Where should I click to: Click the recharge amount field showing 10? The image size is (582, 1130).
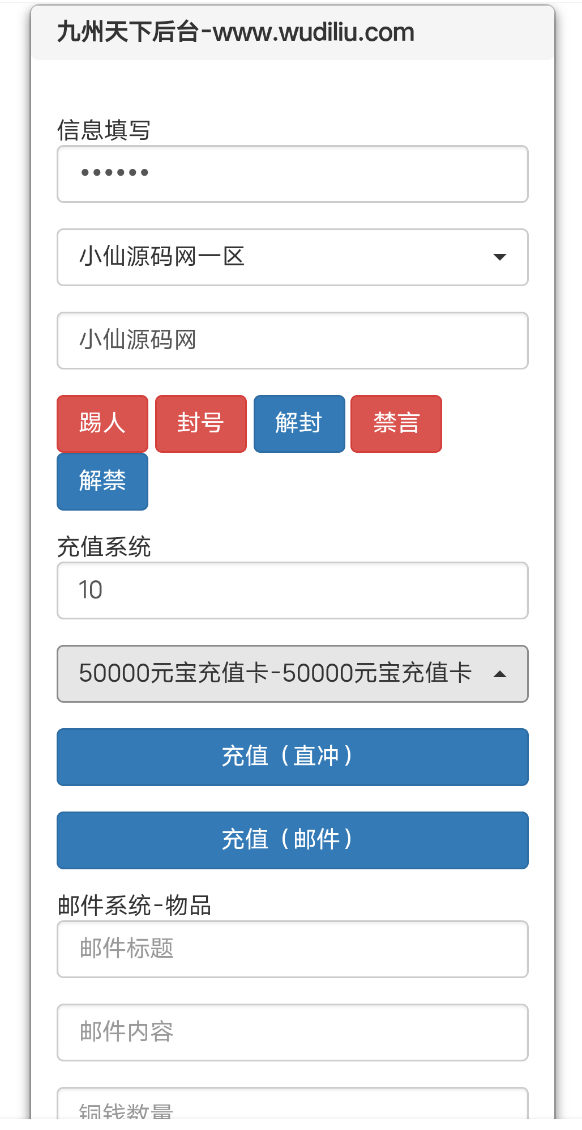293,590
